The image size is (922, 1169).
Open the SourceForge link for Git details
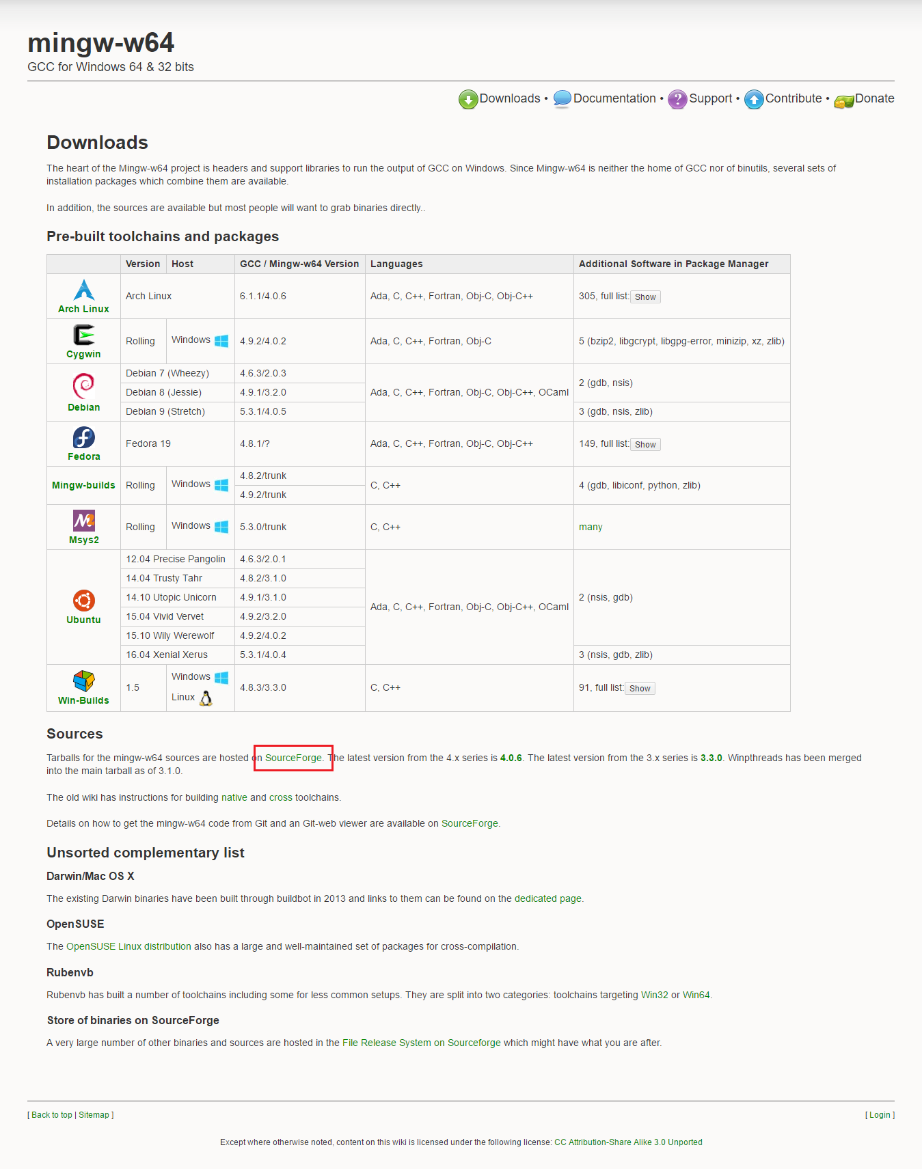pyautogui.click(x=470, y=823)
